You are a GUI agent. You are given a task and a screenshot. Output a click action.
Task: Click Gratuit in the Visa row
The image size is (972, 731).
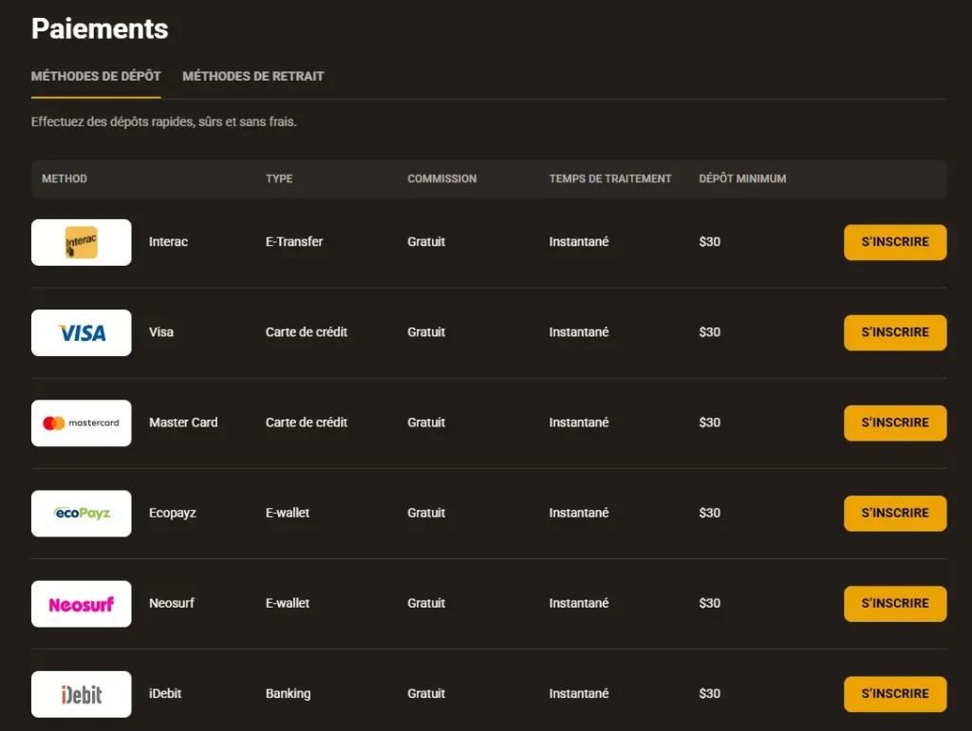point(426,332)
